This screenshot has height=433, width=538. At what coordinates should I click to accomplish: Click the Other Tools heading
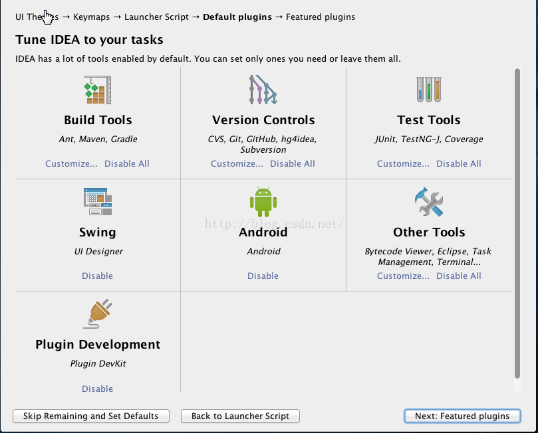pos(429,232)
